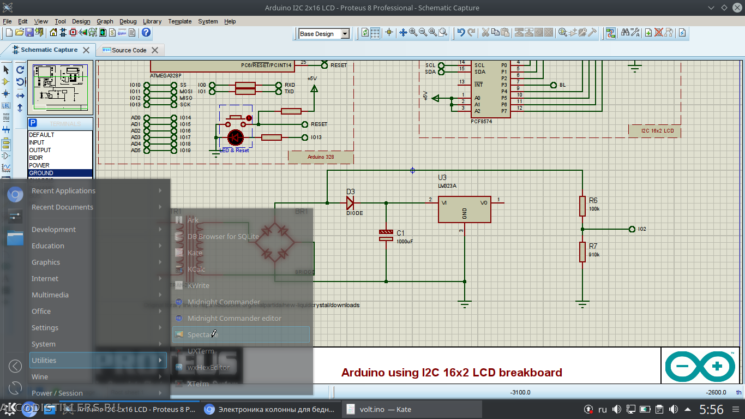This screenshot has height=419, width=745.
Task: Open the PCB Layout chip icon
Action: coord(73,33)
